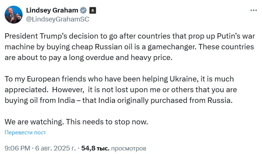262x154 pixels.
Task: Click the government affiliation badge icon
Action: (92, 10)
